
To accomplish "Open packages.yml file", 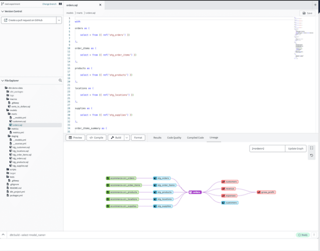I will (15, 196).
